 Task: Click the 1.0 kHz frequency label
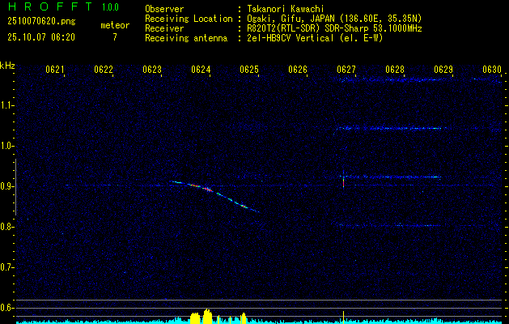[x=6, y=146]
